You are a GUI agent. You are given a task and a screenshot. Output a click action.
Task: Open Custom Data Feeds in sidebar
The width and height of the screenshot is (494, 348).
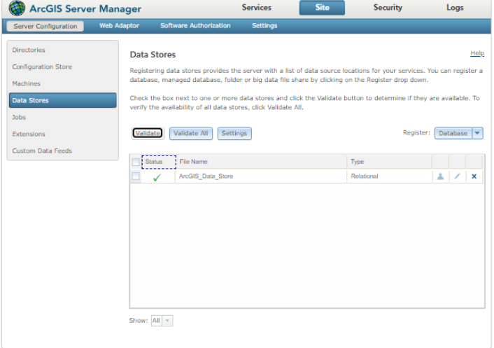click(42, 151)
